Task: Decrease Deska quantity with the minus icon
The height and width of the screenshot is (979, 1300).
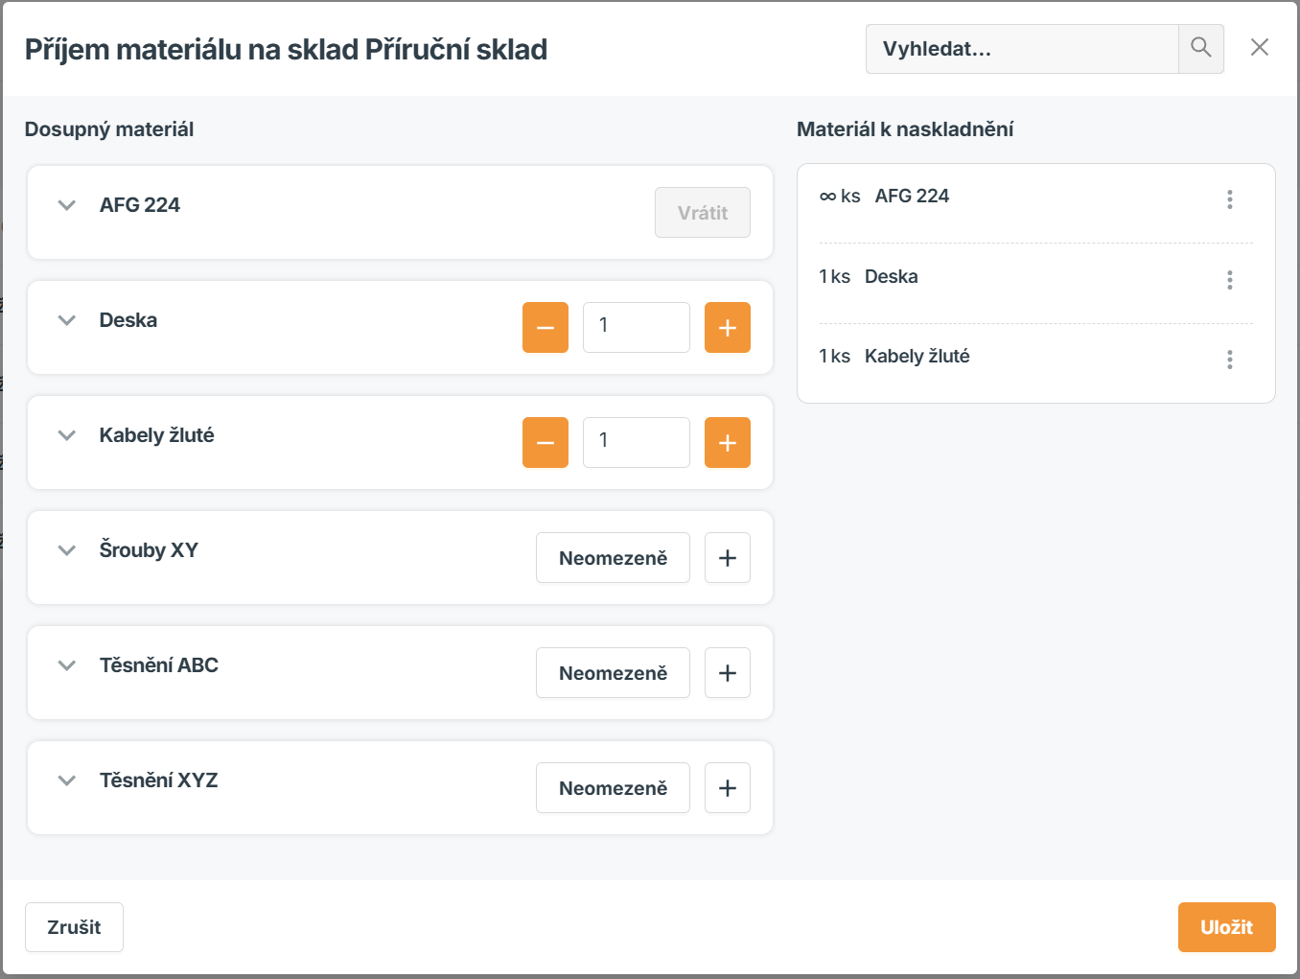Action: point(545,327)
